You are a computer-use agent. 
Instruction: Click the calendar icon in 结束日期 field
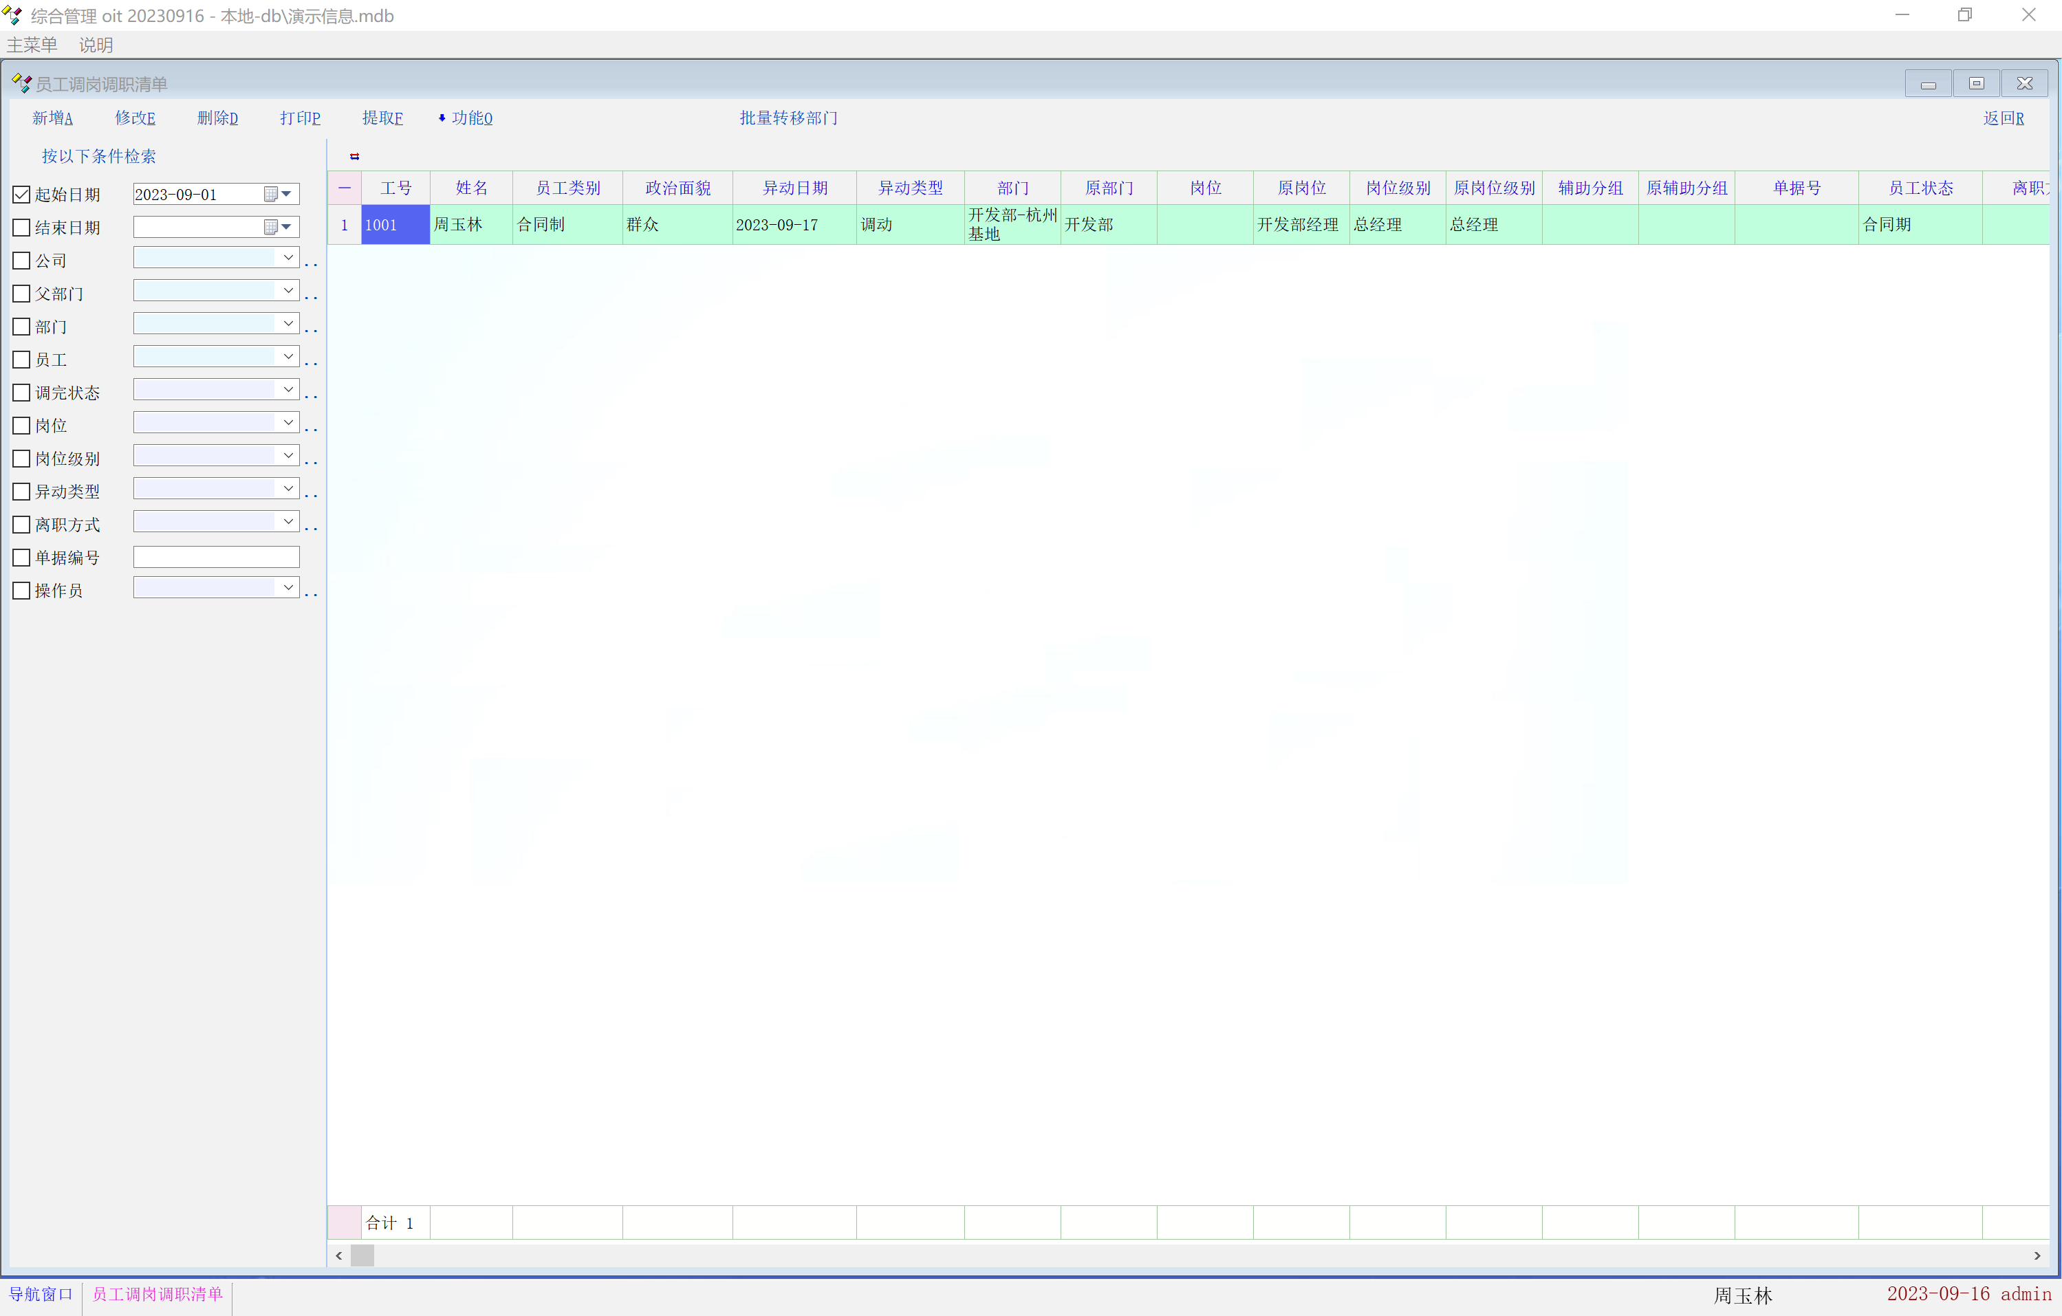[270, 227]
